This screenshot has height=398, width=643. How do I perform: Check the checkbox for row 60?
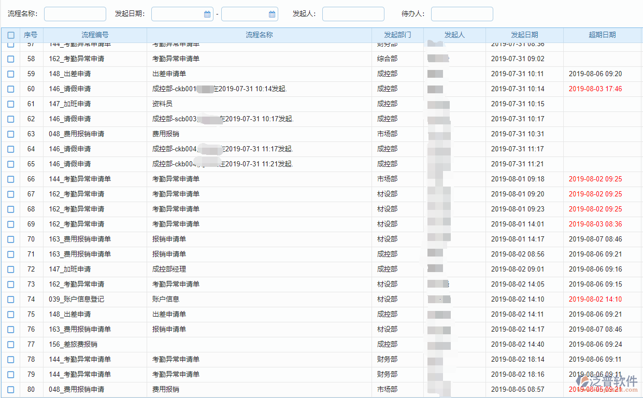[x=11, y=89]
